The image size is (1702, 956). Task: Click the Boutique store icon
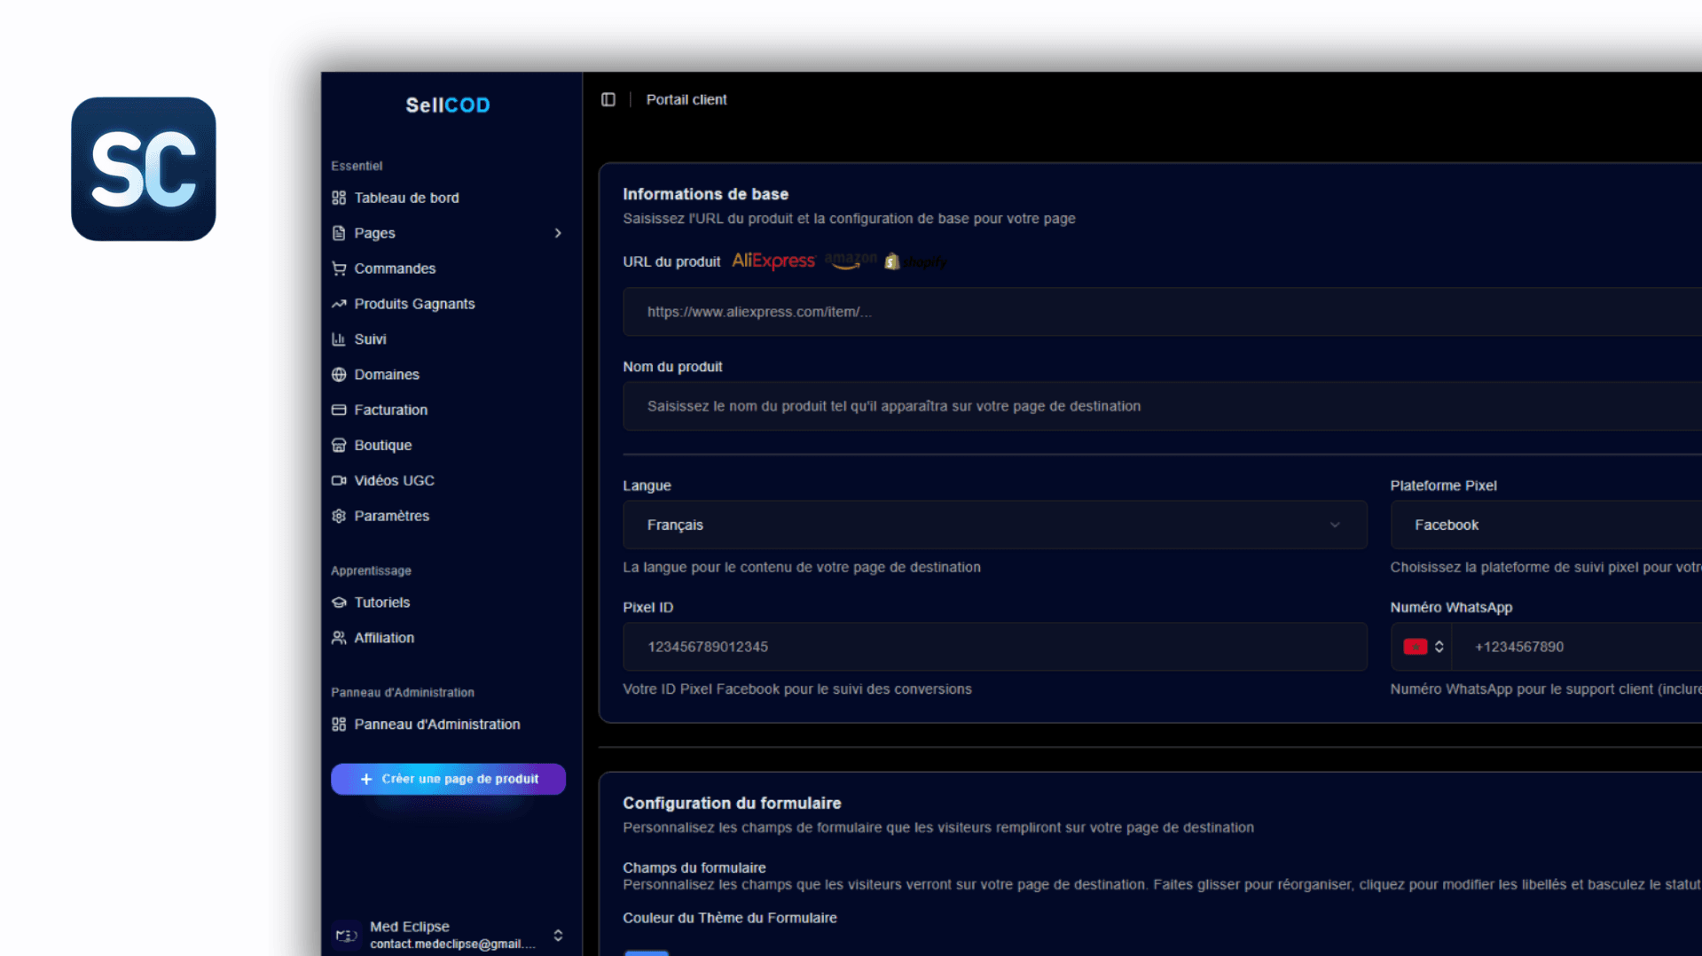point(339,446)
